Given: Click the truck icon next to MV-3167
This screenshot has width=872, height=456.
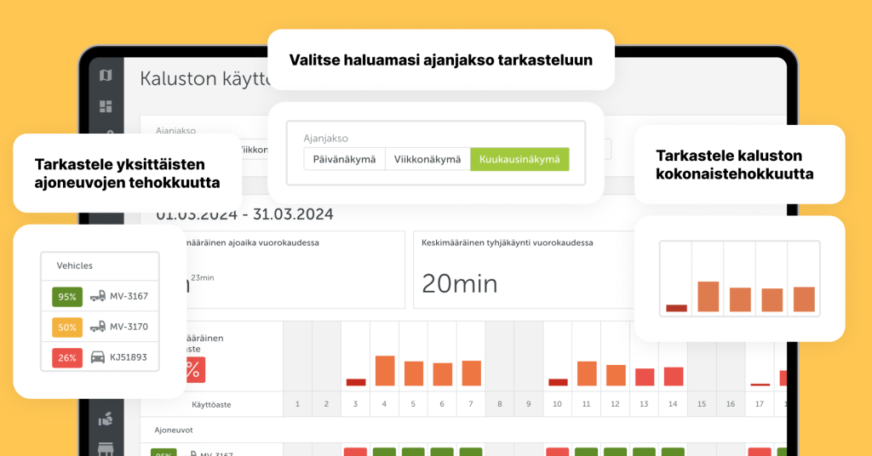Looking at the screenshot, I should 98,296.
